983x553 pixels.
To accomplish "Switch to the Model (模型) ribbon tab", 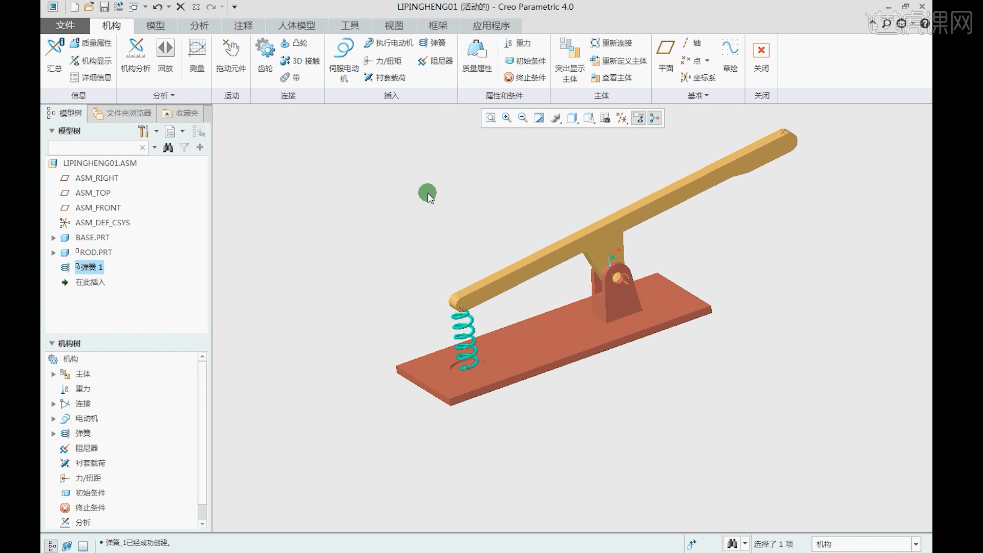I will 155,26.
